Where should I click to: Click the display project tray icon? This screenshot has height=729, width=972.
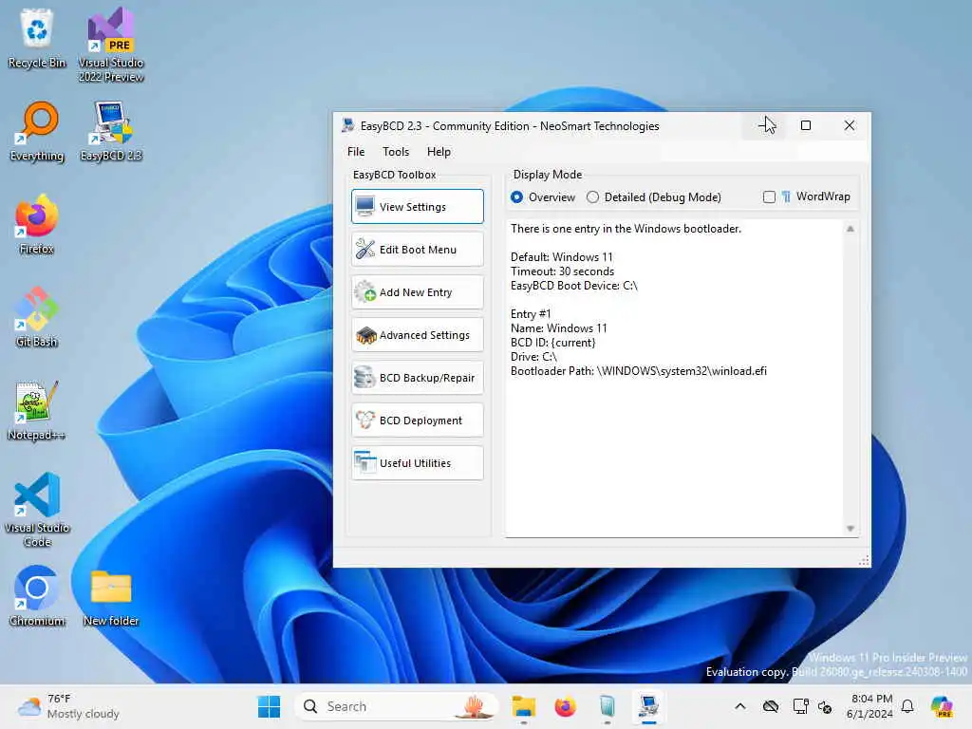(800, 706)
